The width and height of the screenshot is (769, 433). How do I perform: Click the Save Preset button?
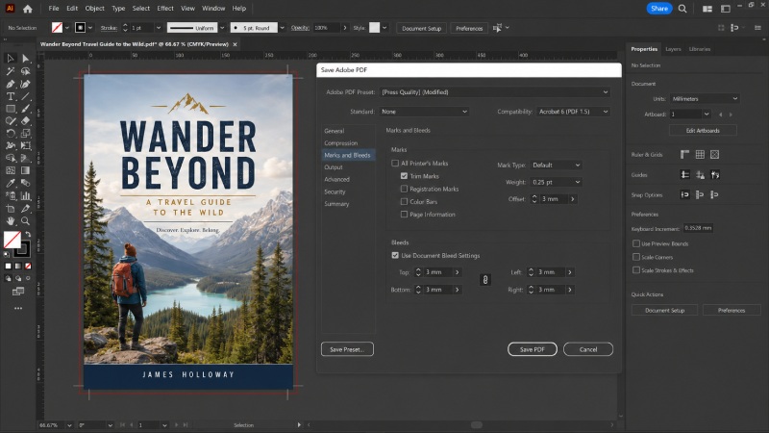click(347, 349)
